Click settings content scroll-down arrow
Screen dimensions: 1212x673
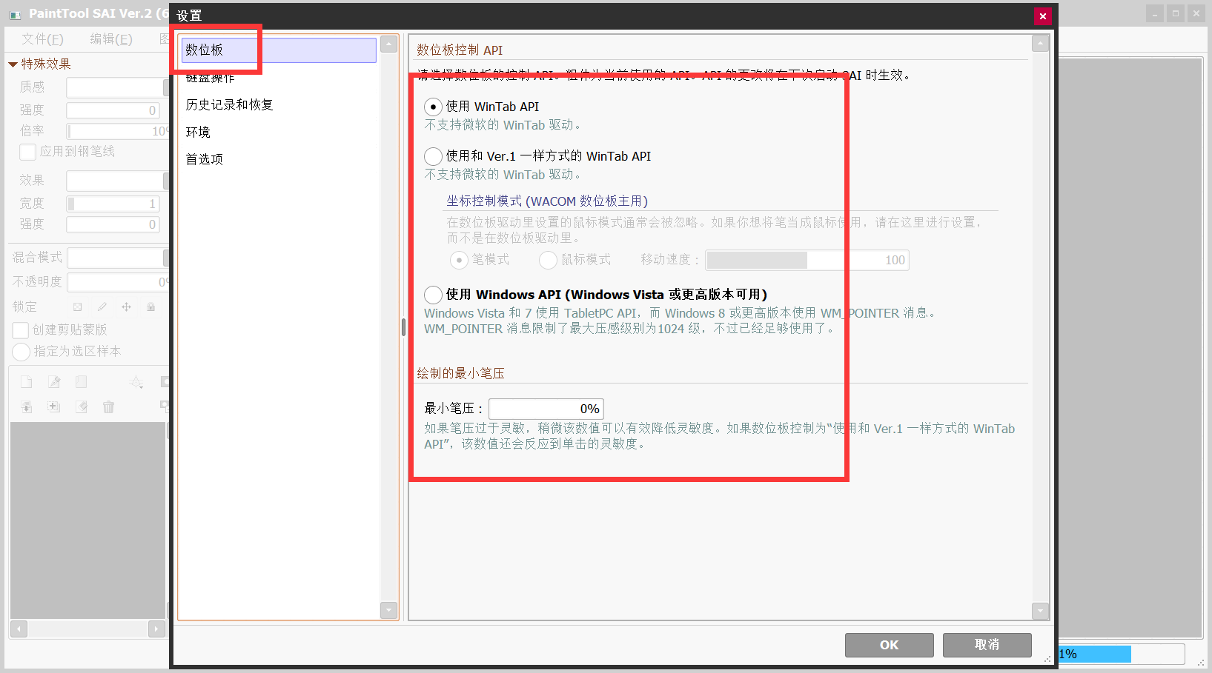[1041, 611]
